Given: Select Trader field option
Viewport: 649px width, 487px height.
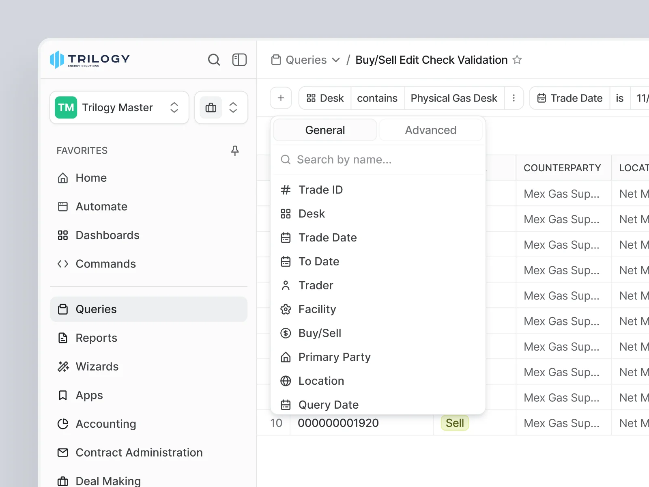Looking at the screenshot, I should 378,286.
